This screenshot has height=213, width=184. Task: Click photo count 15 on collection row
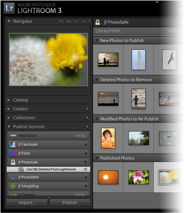point(85,169)
